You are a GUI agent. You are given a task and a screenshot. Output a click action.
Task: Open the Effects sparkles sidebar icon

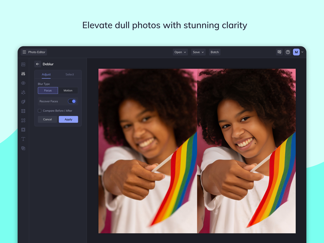pyautogui.click(x=23, y=92)
